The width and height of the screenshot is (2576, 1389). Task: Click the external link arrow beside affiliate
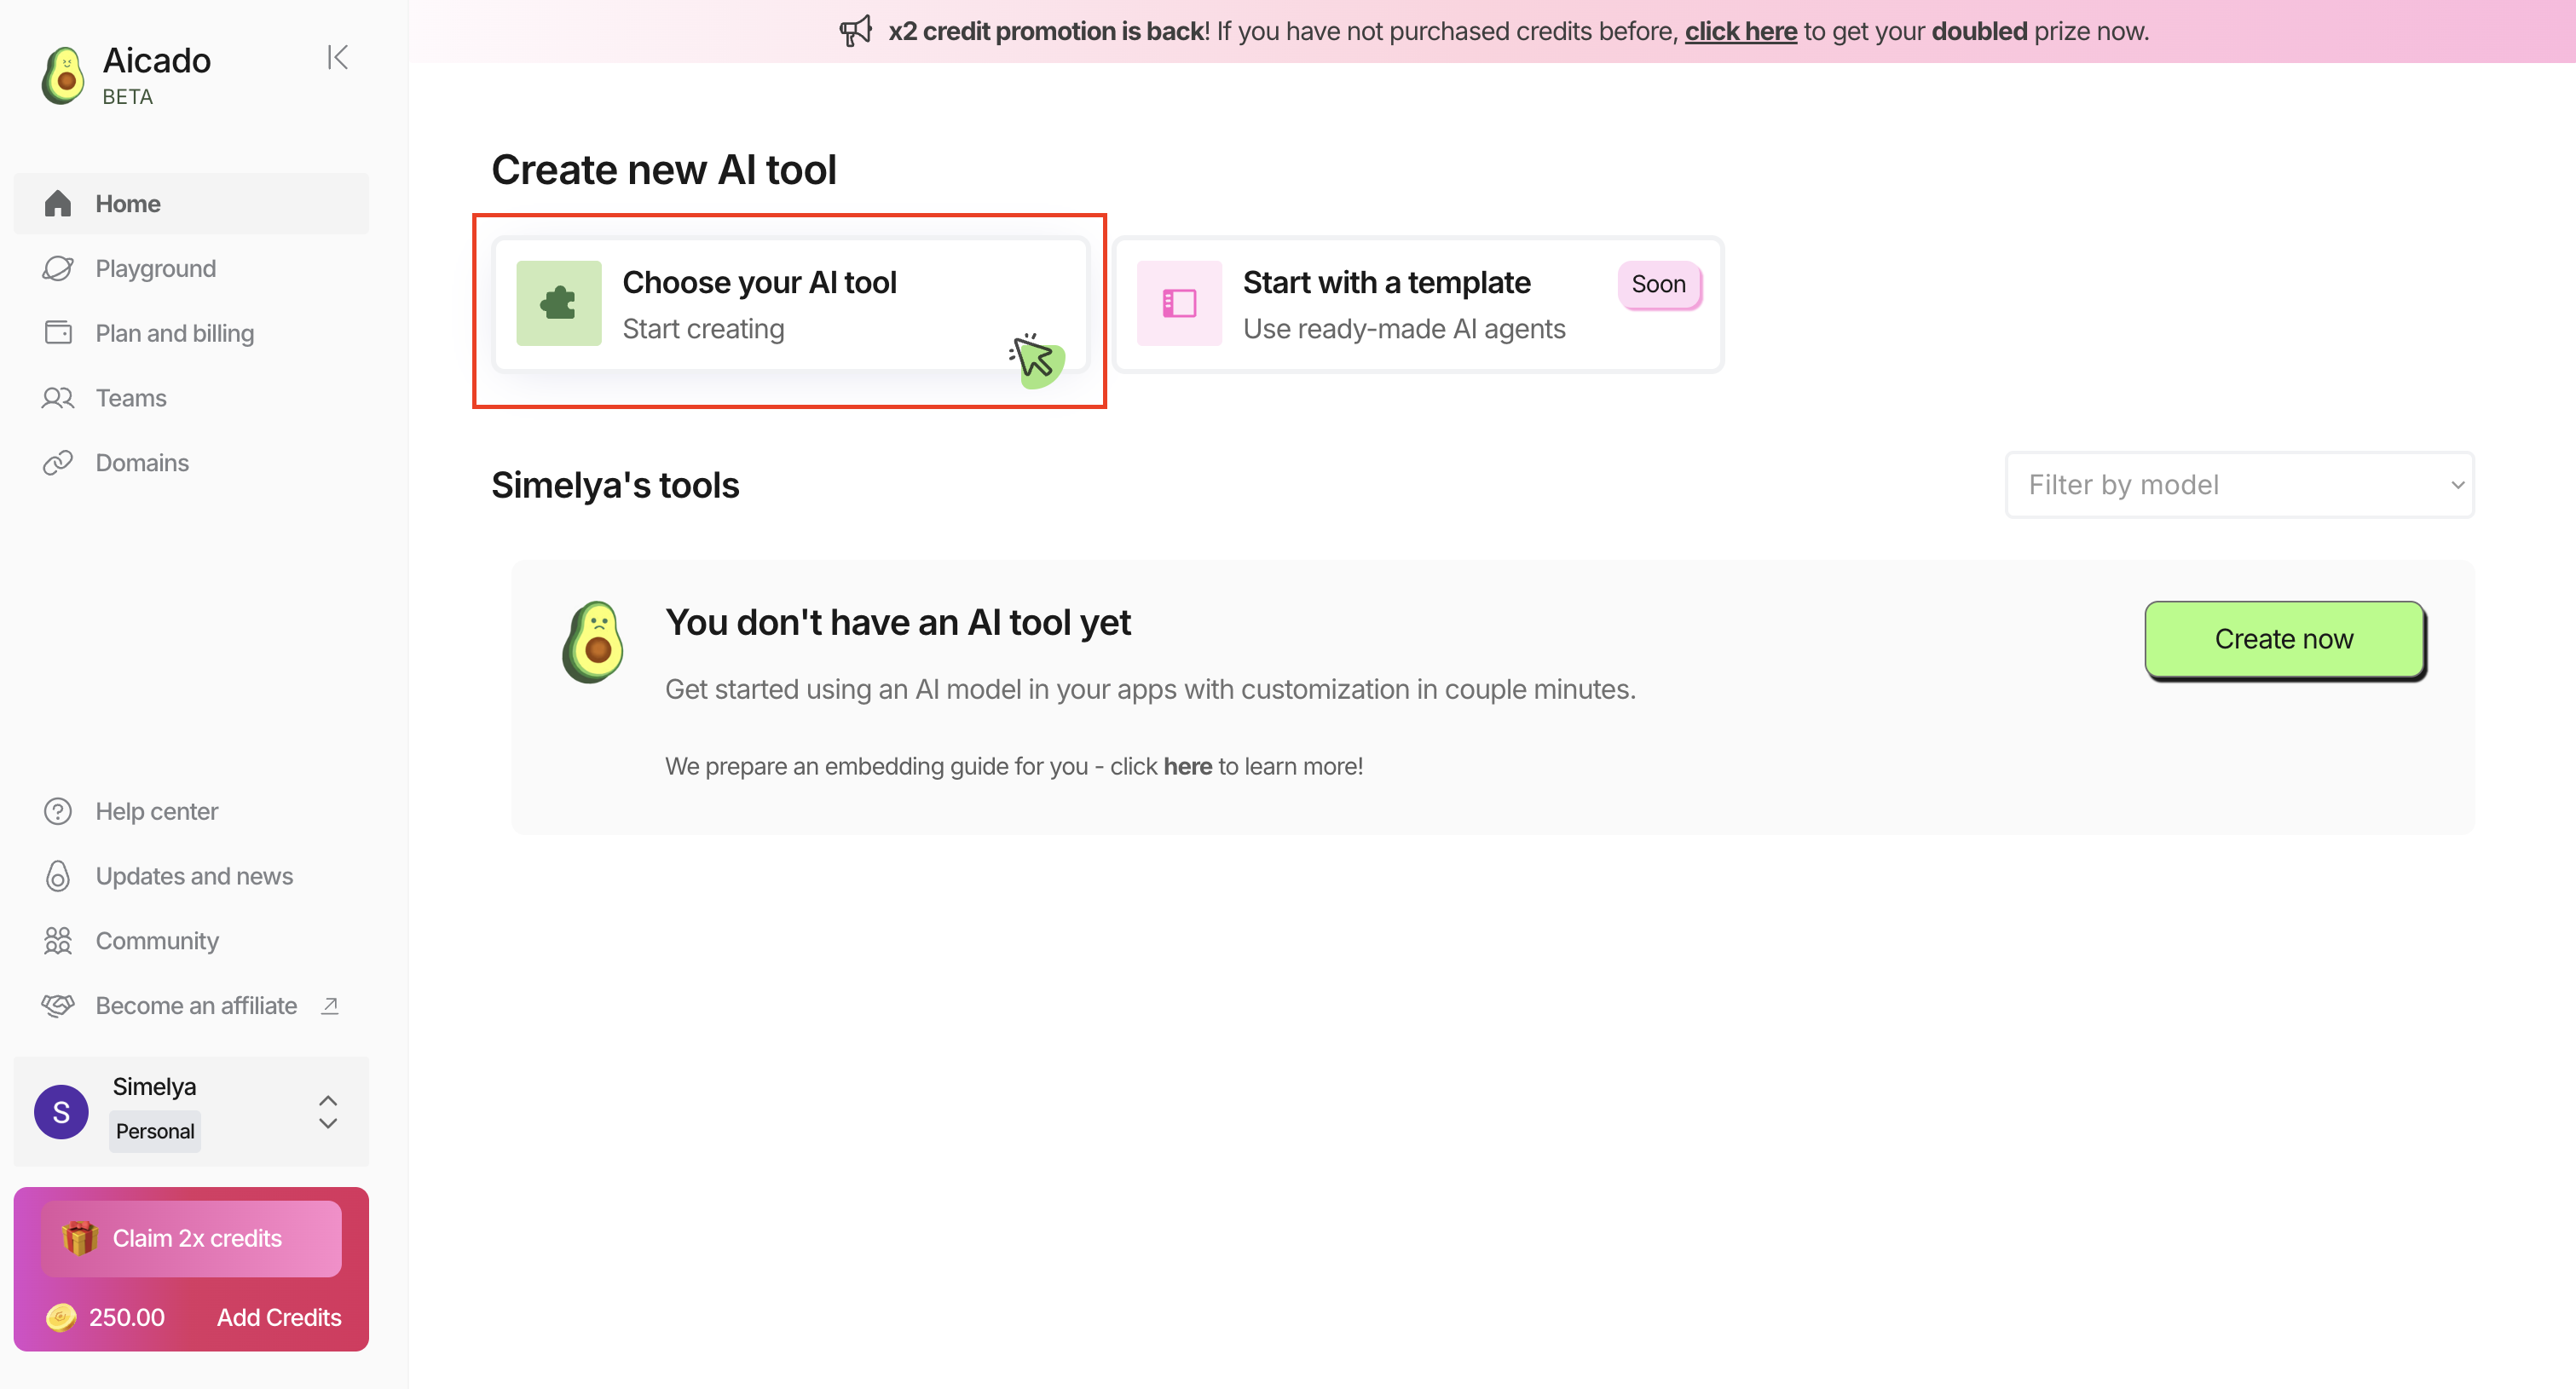(x=330, y=1005)
